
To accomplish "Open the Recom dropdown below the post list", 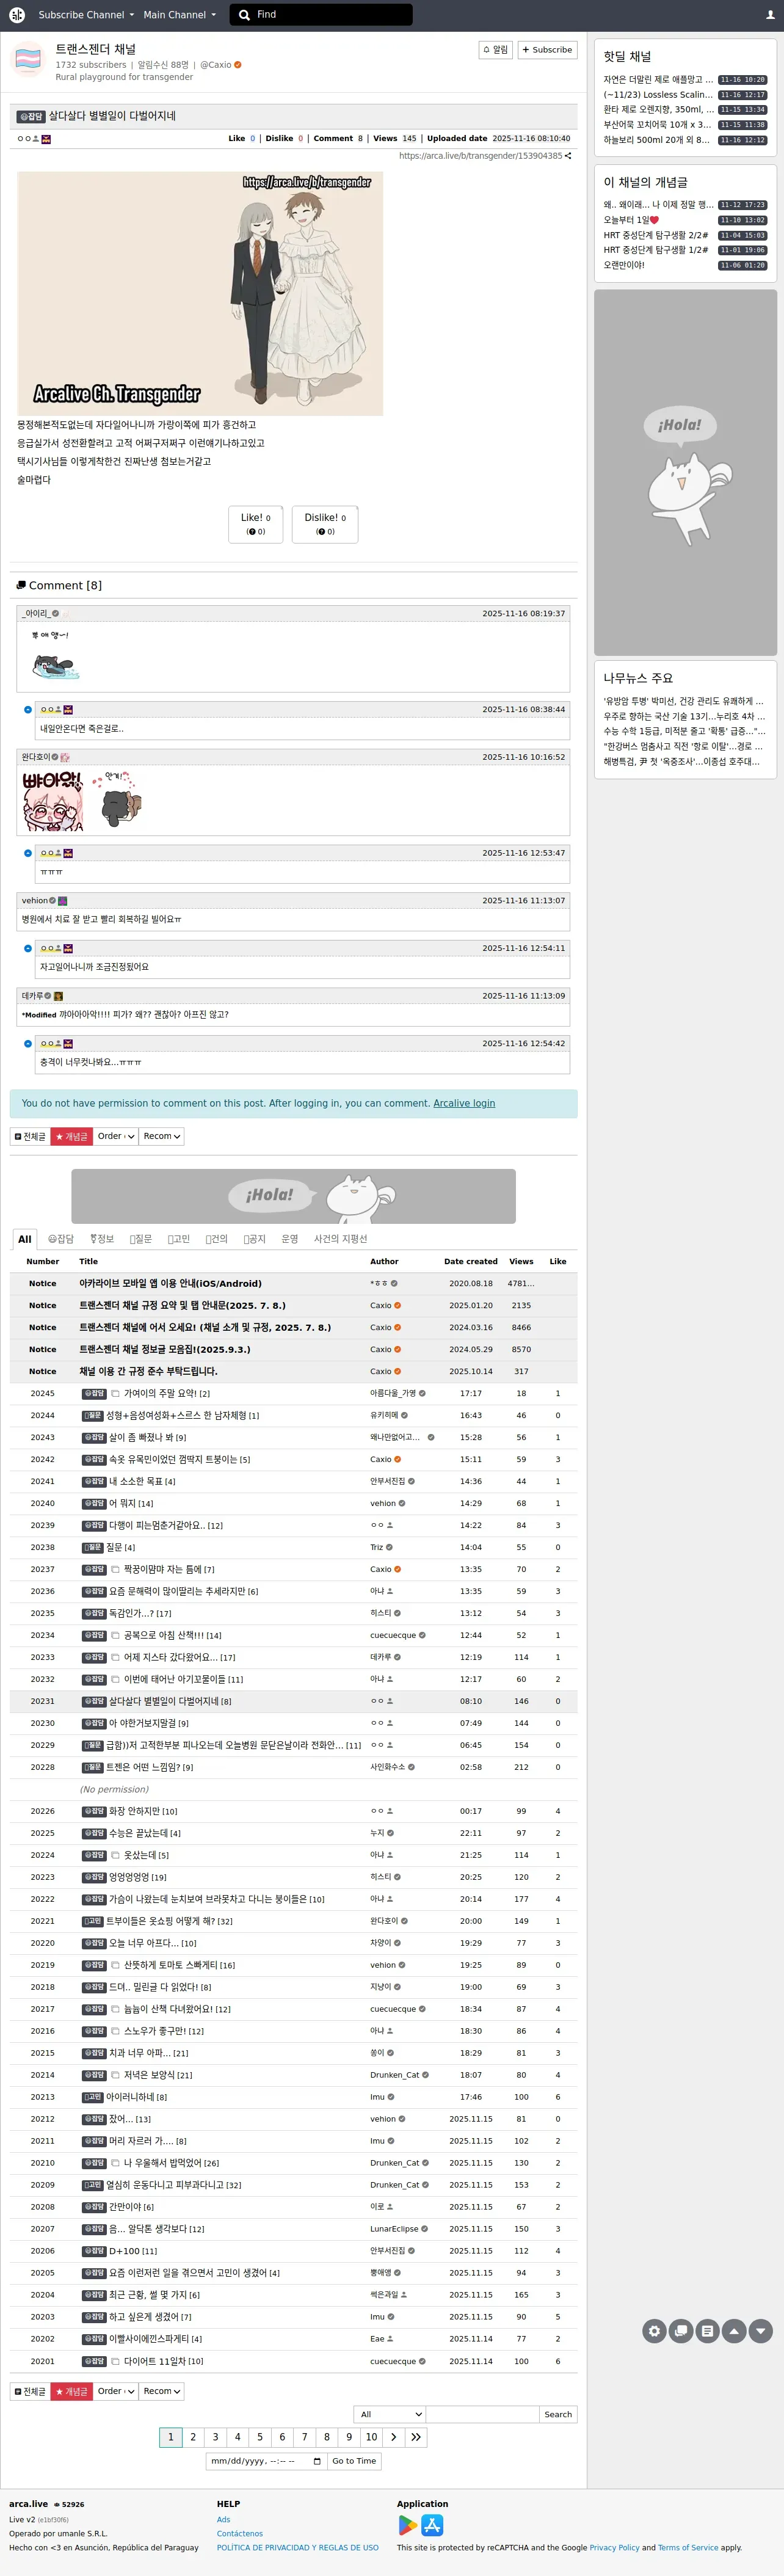I will pyautogui.click(x=162, y=2391).
